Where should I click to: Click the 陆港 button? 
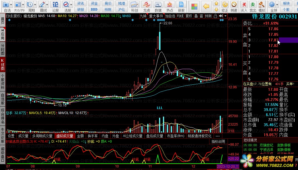click(x=121, y=3)
